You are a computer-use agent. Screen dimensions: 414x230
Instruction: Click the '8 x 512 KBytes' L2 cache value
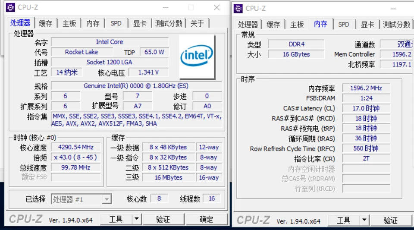tap(169, 167)
